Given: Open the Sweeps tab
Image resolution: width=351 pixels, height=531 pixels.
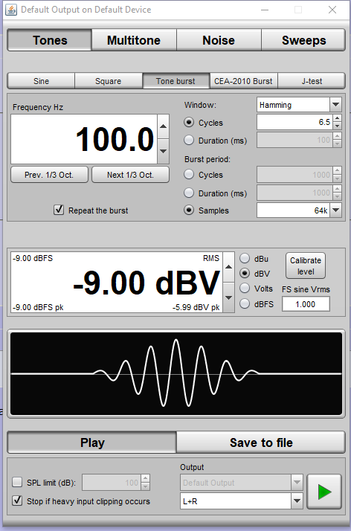Looking at the screenshot, I should [303, 40].
